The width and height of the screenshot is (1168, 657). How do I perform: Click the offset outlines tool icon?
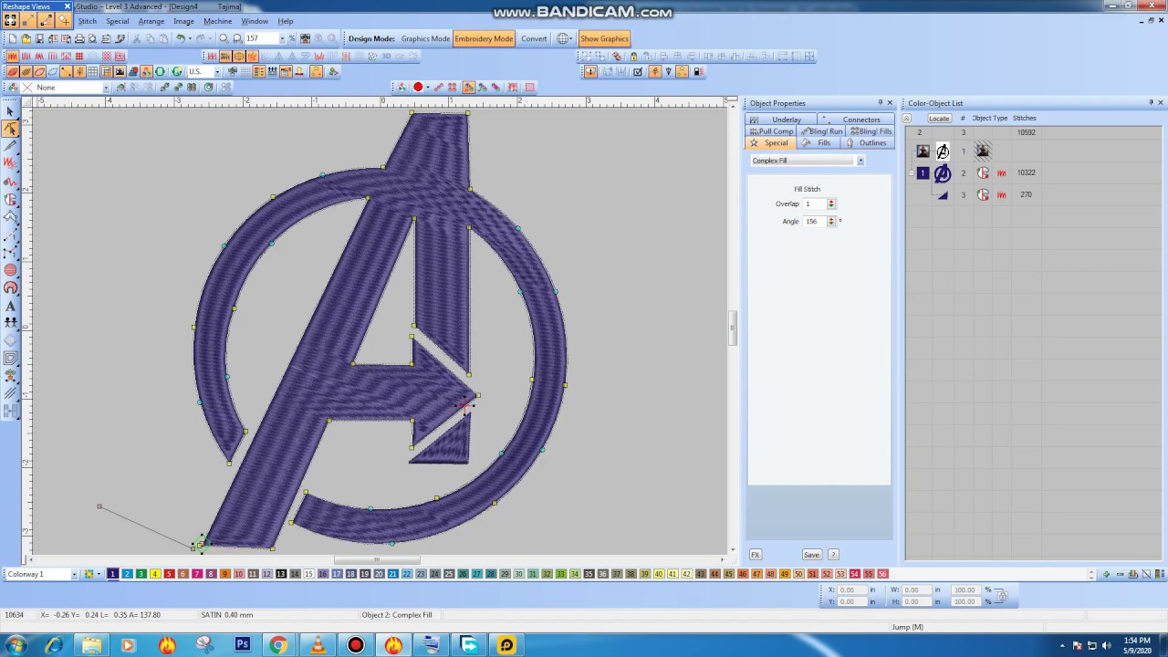click(x=10, y=359)
